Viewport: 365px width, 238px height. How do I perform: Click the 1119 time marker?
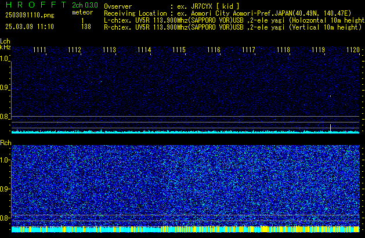tap(318, 50)
